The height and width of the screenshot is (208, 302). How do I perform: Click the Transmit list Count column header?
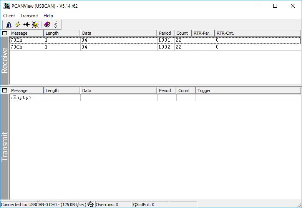[x=186, y=91]
